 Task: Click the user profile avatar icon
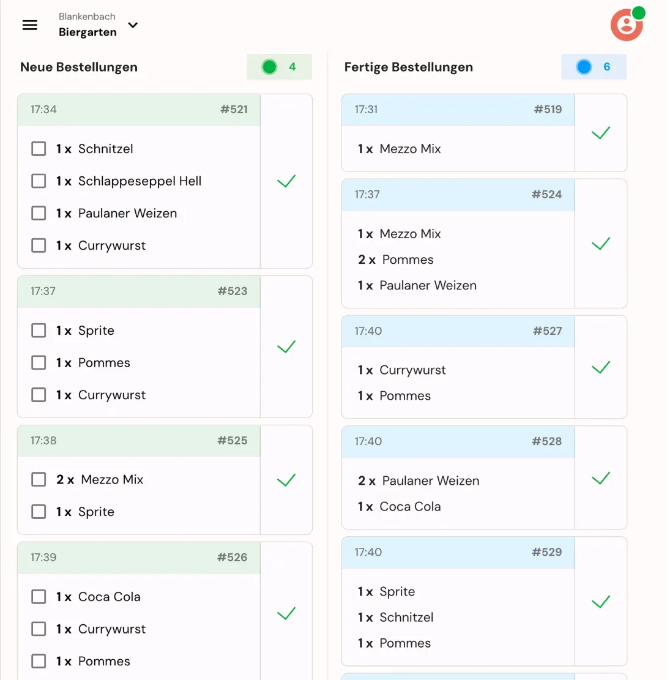tap(626, 25)
